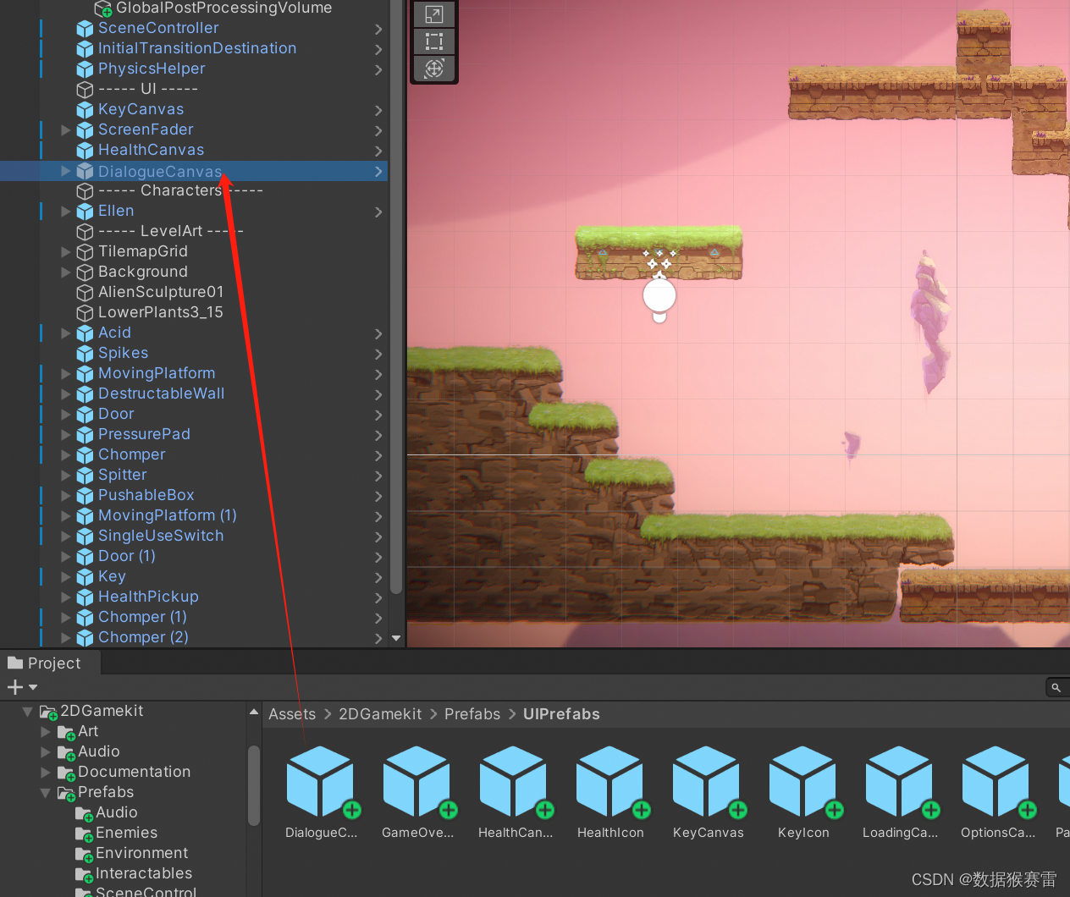The height and width of the screenshot is (897, 1070).
Task: Click the TilemapGrid object icon
Action: click(x=85, y=252)
